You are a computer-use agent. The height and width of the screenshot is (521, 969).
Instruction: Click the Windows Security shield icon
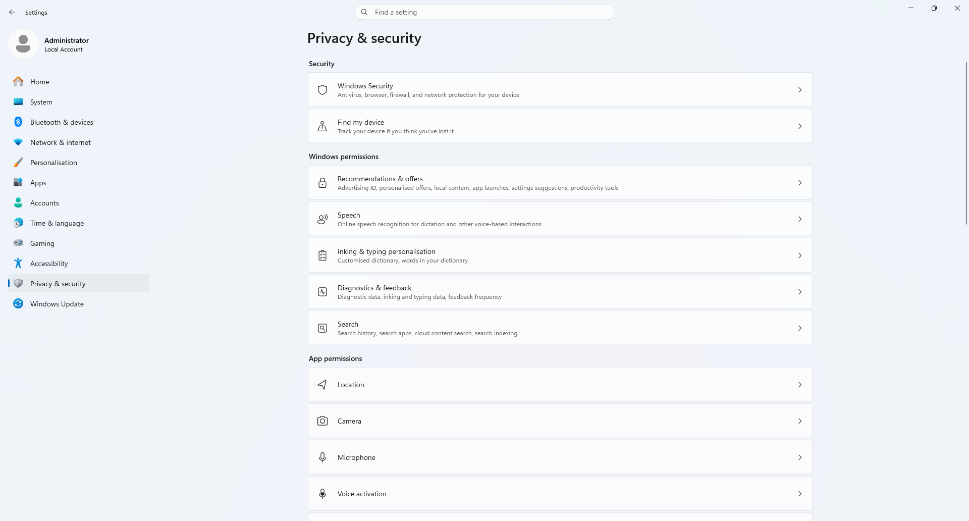click(322, 90)
